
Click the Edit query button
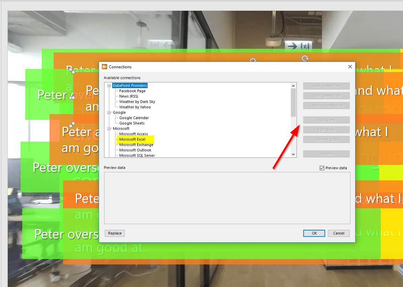coord(327,130)
